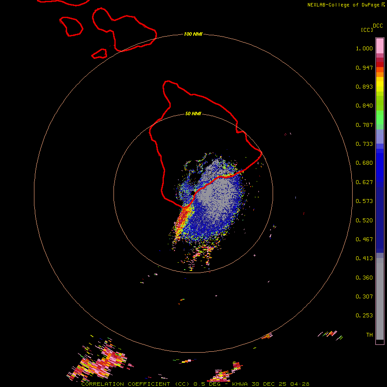Viewport: 387px width, 387px height.
Task: Click the 0.253 scale value
Action: tap(364, 316)
